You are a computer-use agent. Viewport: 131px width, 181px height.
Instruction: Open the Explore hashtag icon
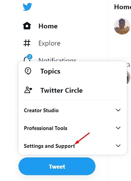coord(27,43)
